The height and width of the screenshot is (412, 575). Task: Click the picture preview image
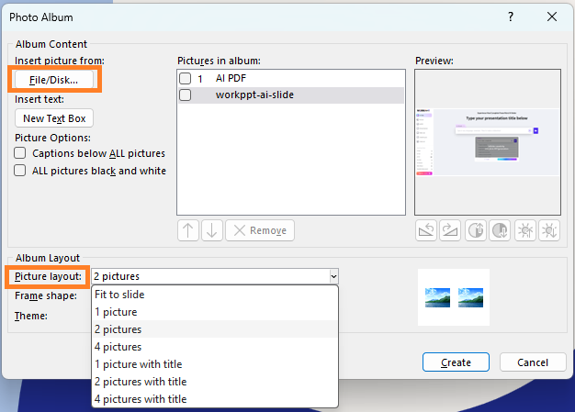pos(488,142)
